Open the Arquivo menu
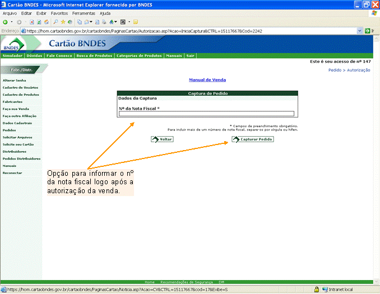The width and height of the screenshot is (380, 294). pos(10,13)
